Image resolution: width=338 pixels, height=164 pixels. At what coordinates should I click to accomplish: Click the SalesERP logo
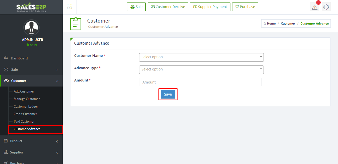[31, 7]
